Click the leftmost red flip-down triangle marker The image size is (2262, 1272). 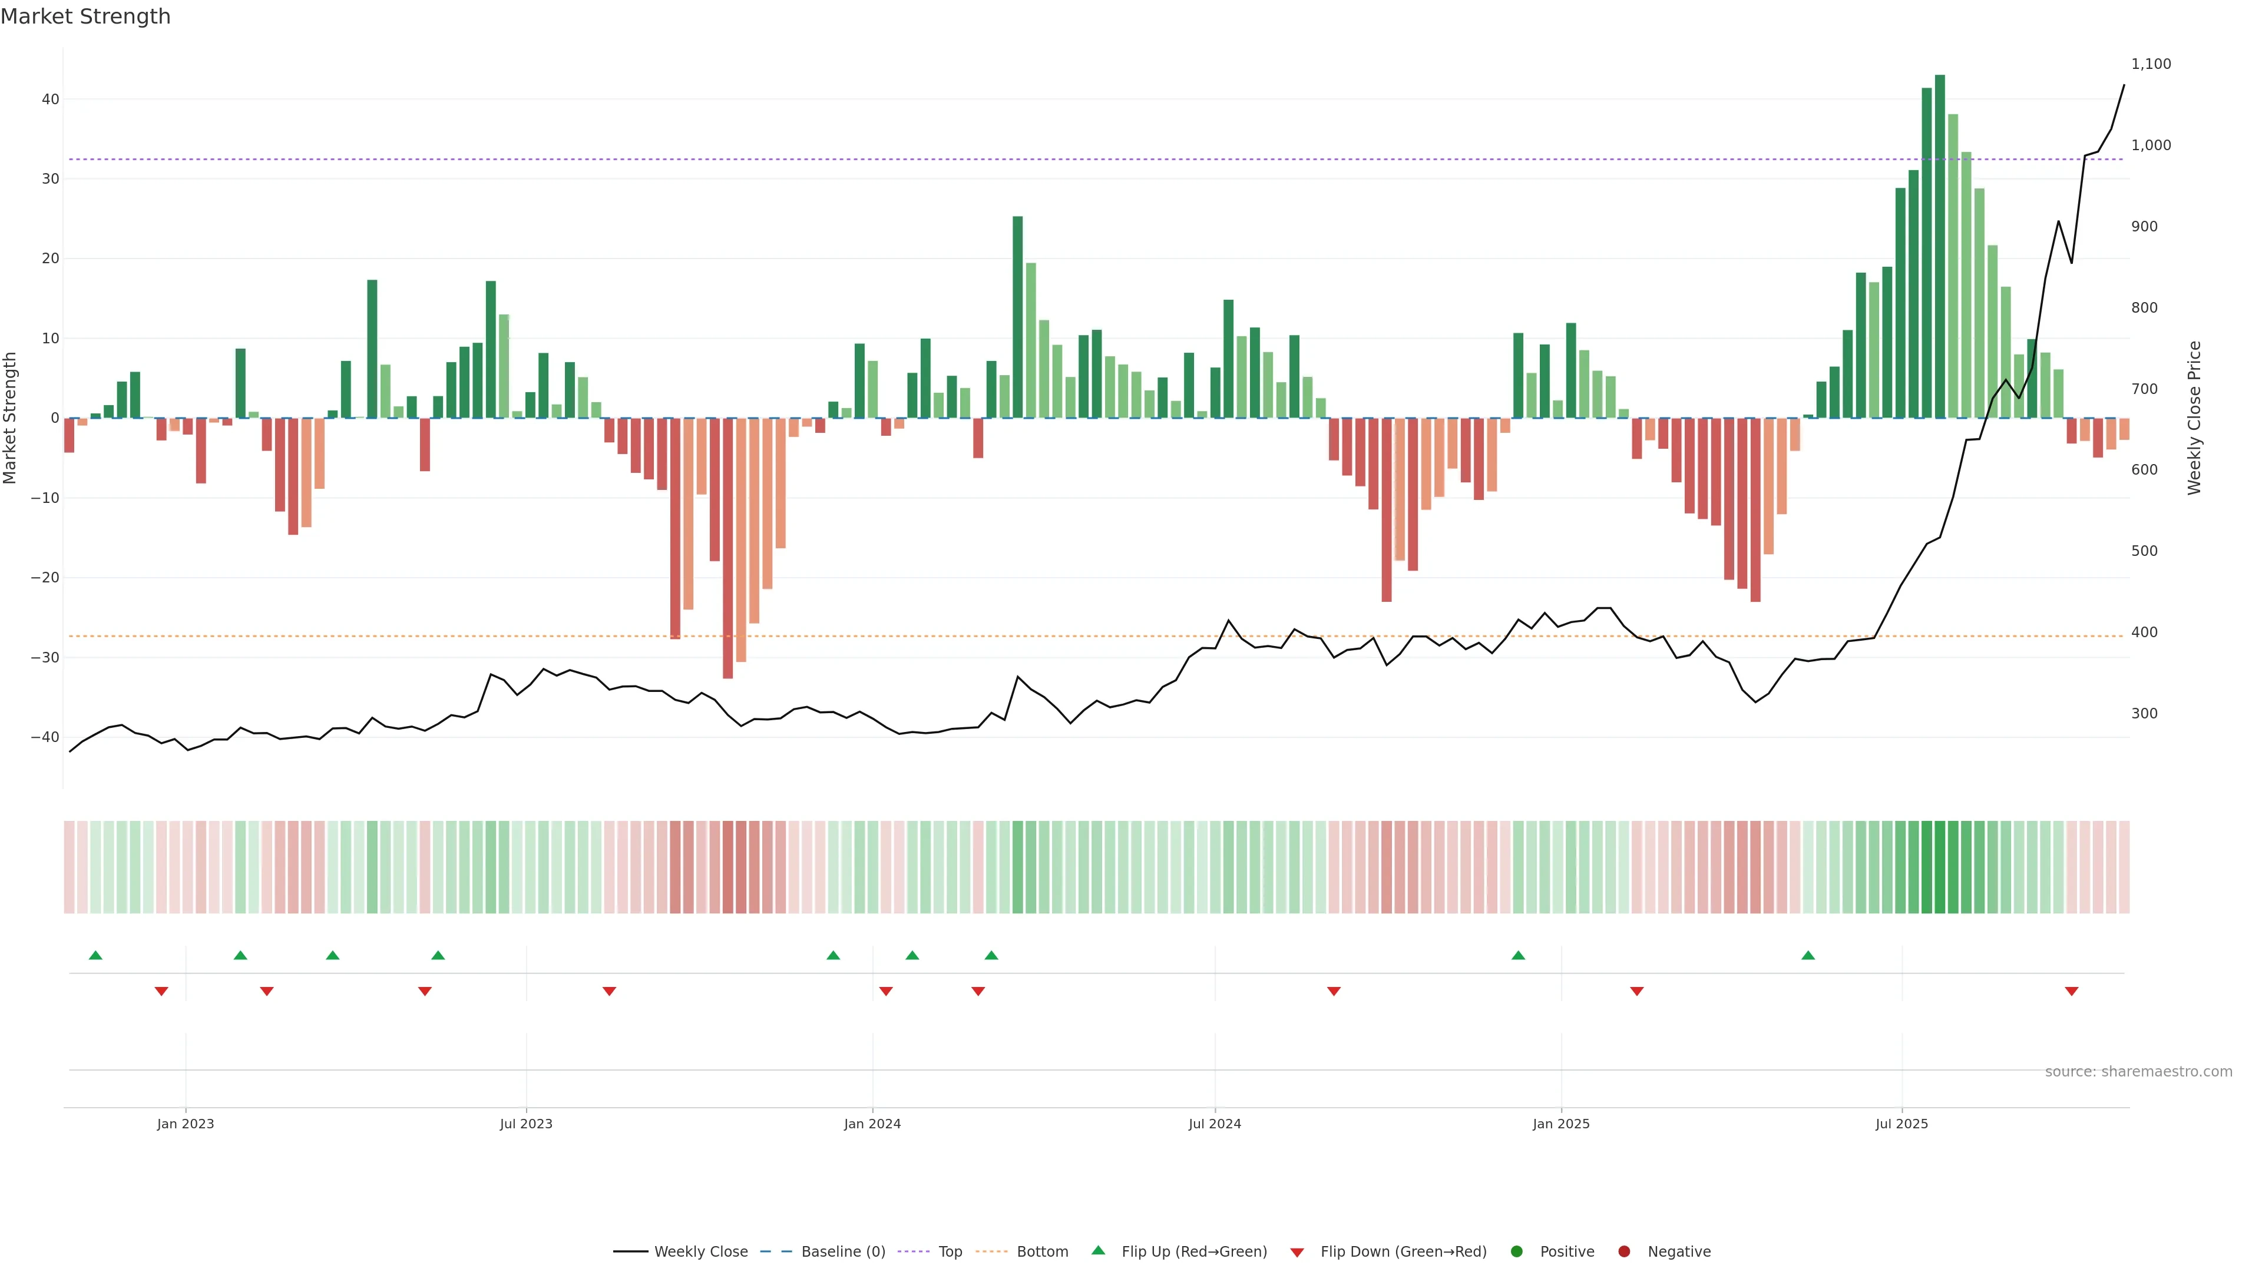click(161, 991)
